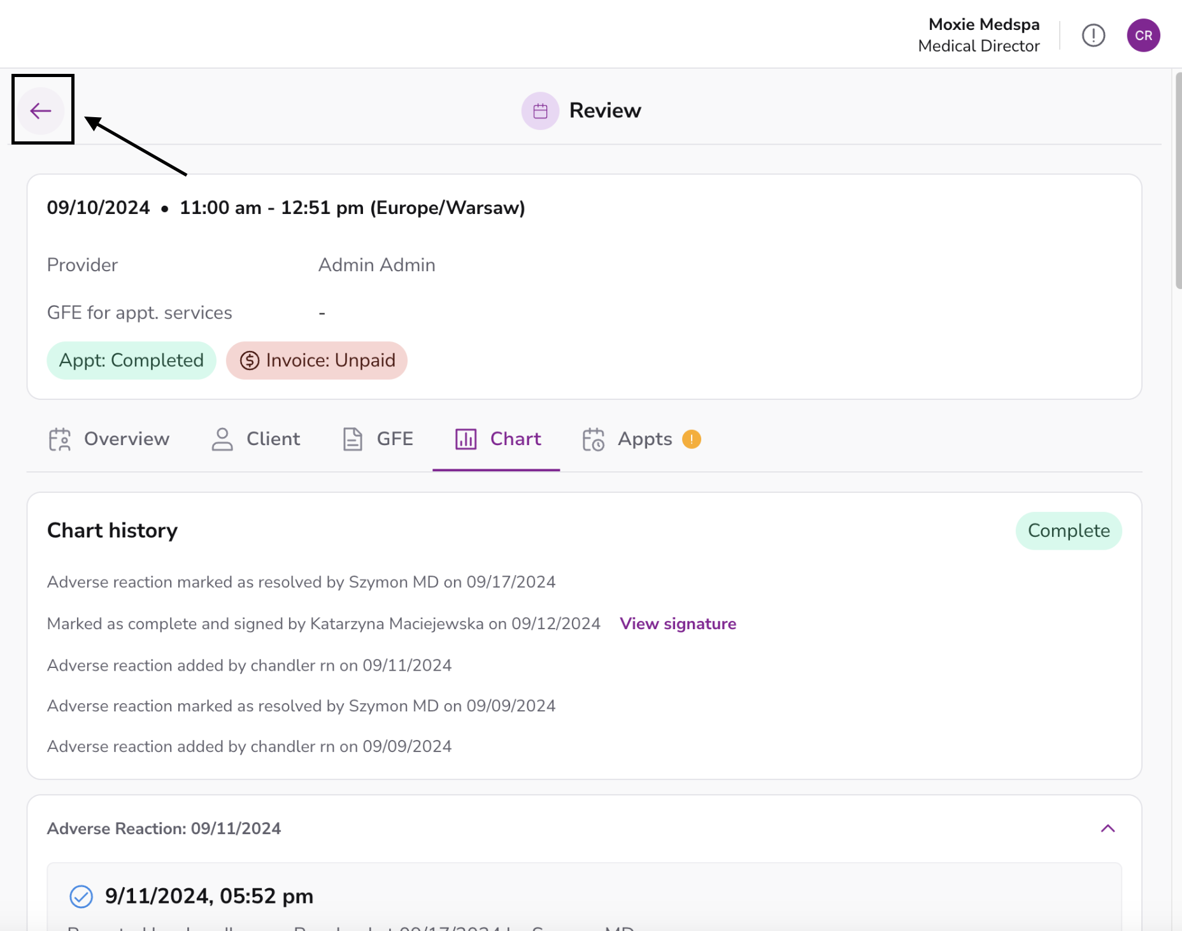Click history entry resolved on 09/09/2024
Image resolution: width=1182 pixels, height=931 pixels.
[301, 706]
